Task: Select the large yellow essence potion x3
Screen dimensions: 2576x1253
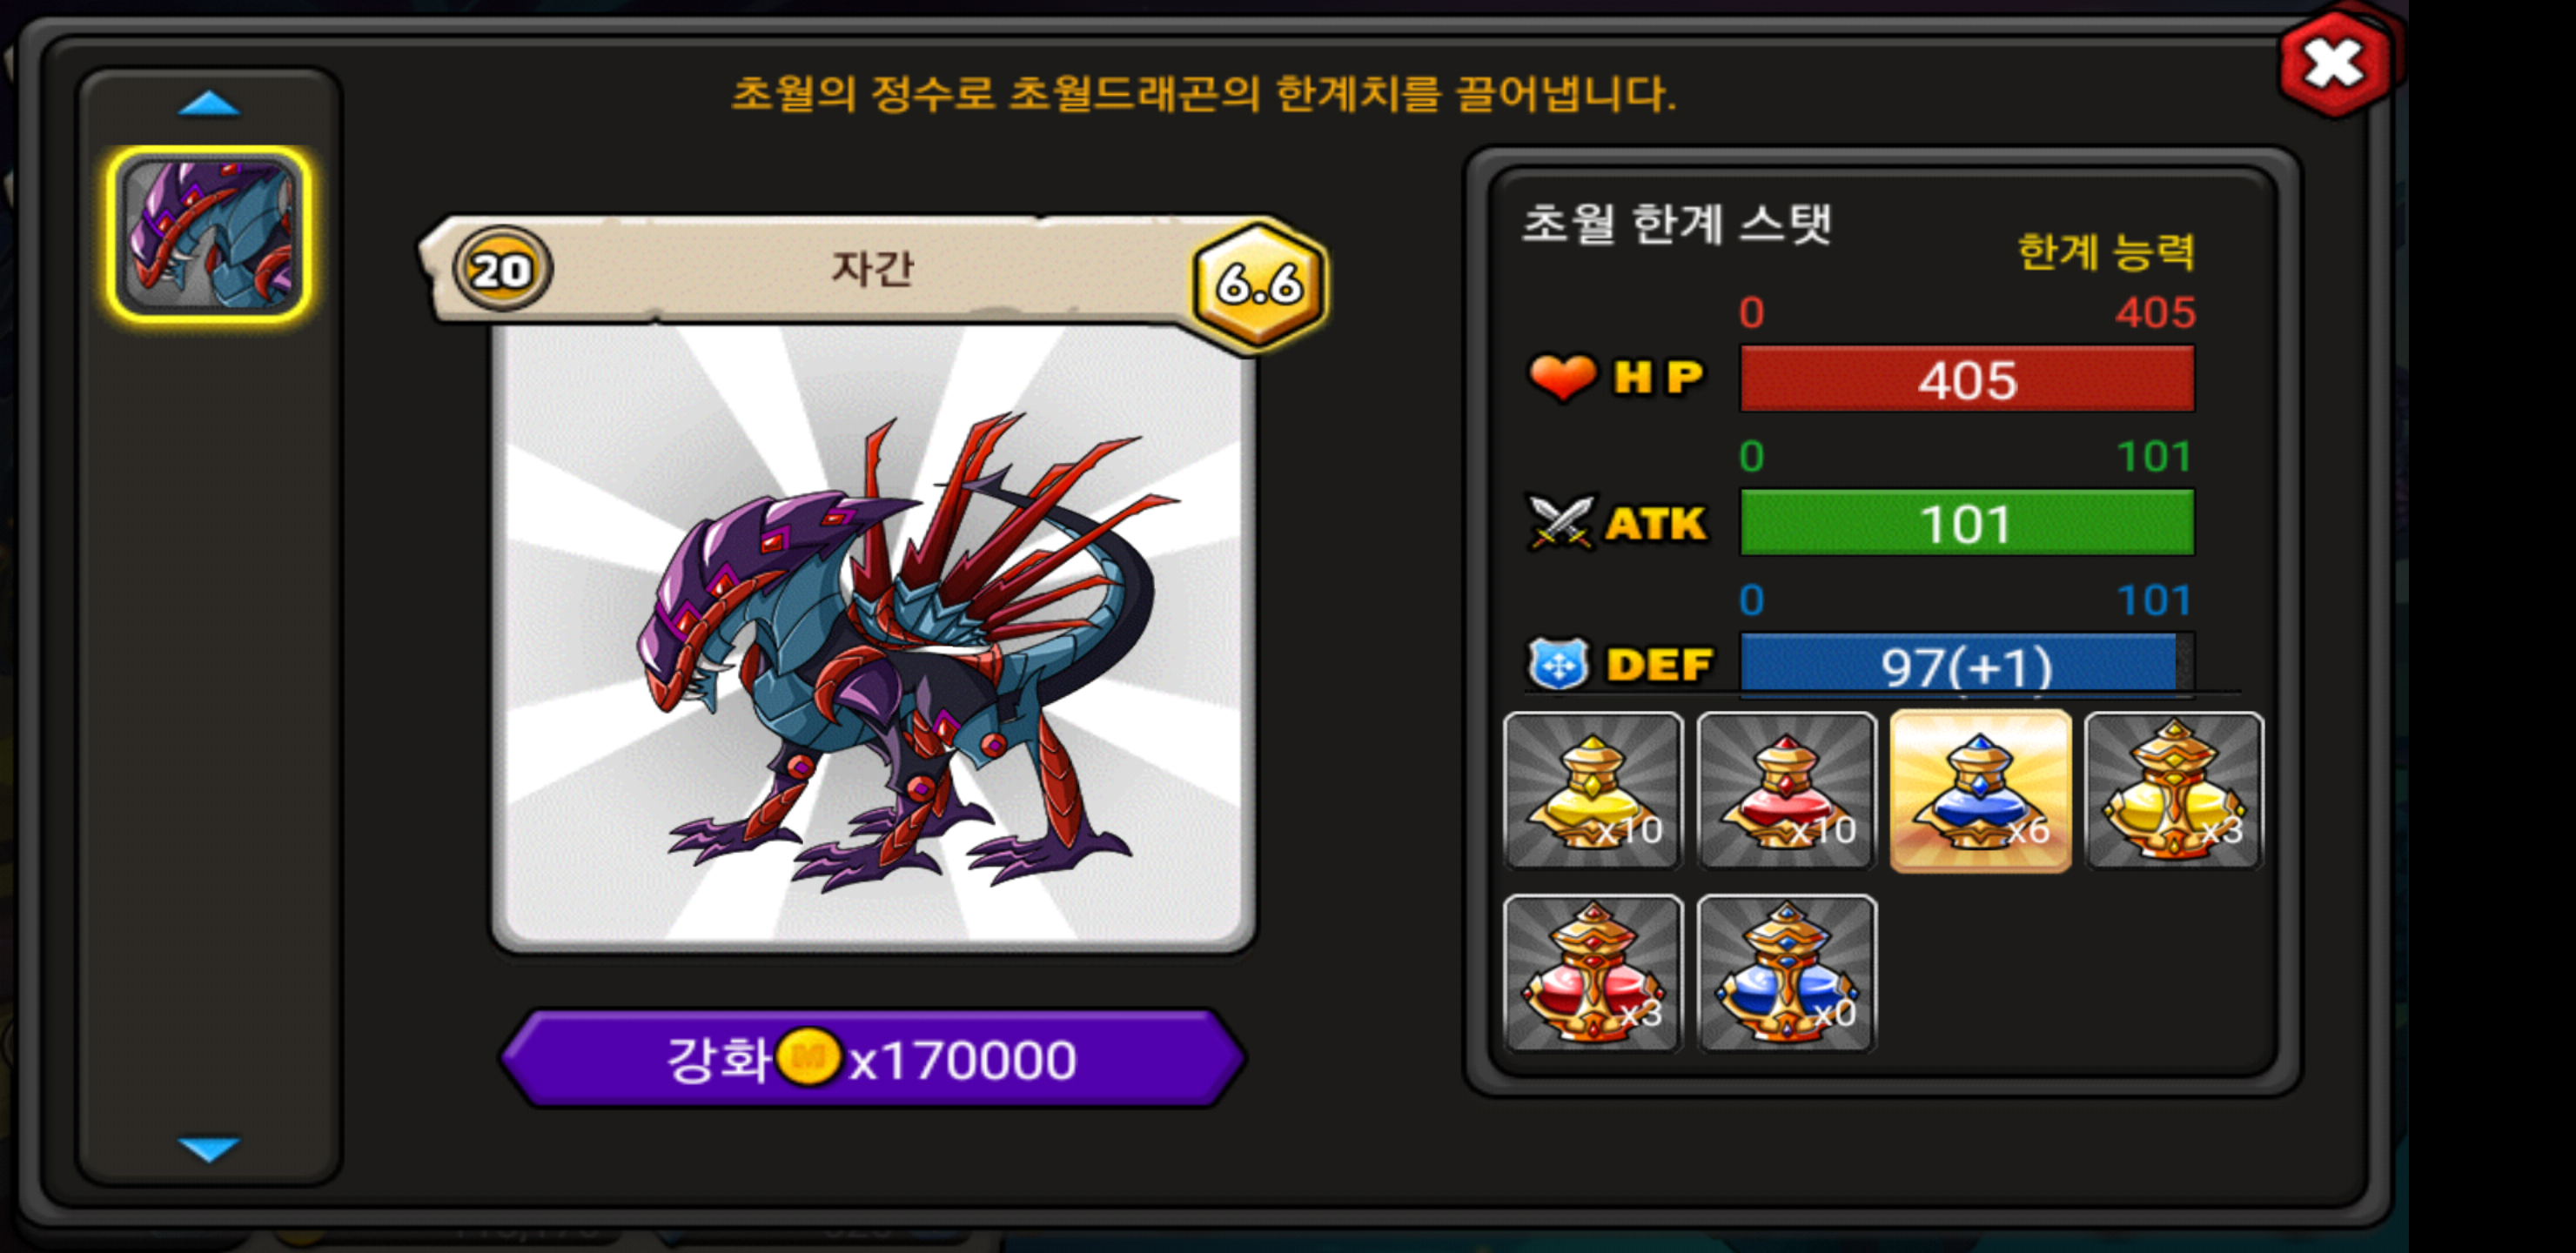Action: click(x=2174, y=790)
